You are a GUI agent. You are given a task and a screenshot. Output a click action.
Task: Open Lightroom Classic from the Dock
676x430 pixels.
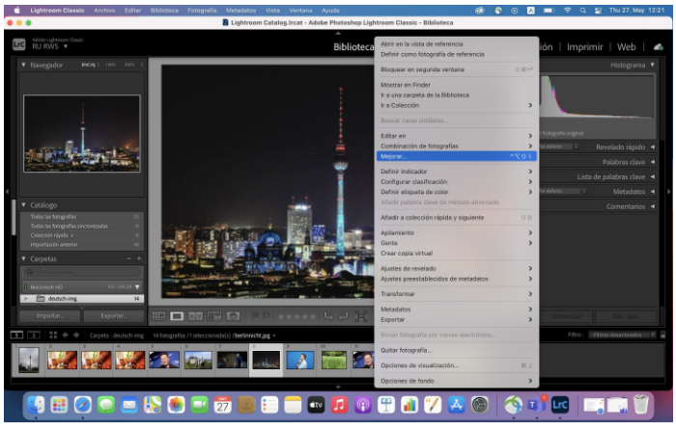[559, 405]
